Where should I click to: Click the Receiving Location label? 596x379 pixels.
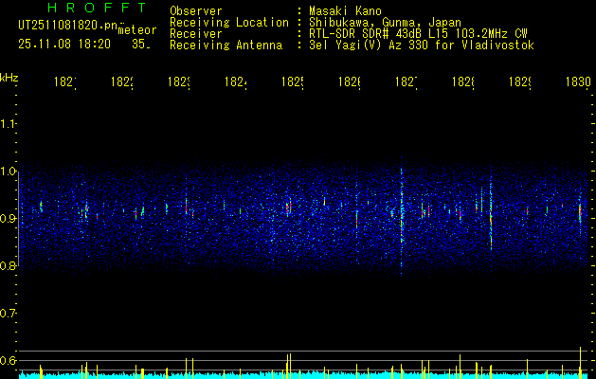[x=229, y=23]
